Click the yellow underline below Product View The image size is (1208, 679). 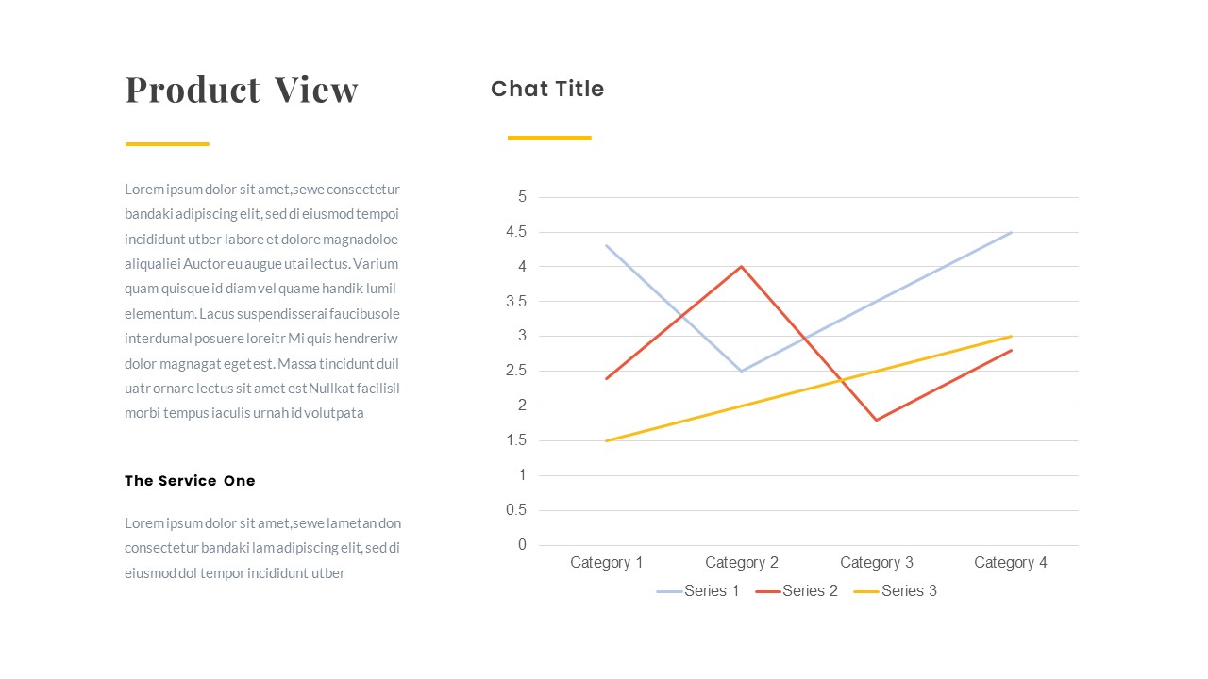(x=167, y=144)
